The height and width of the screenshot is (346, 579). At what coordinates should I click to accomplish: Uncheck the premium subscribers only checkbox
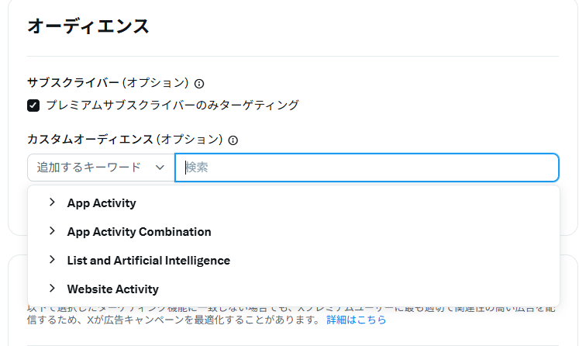click(33, 106)
